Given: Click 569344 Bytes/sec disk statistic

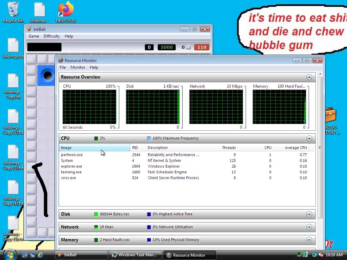Looking at the screenshot, I should tap(115, 214).
